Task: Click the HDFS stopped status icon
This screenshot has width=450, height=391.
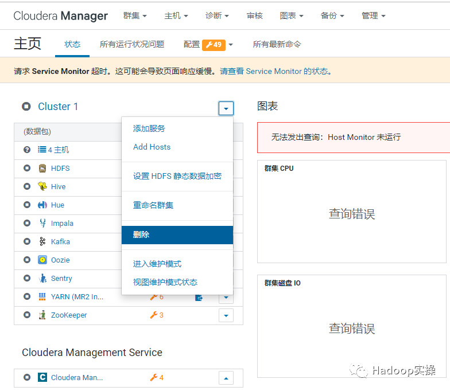Action: click(x=27, y=168)
